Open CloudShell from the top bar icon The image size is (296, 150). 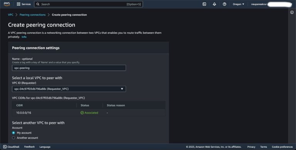click(204, 4)
